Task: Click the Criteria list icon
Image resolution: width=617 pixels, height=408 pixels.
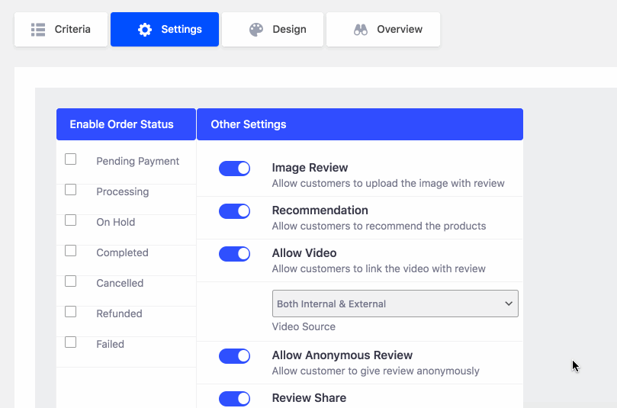Action: pyautogui.click(x=38, y=30)
